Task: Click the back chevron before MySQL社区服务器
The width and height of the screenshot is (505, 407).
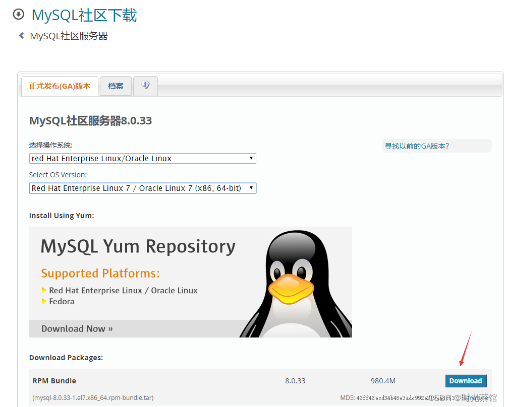Action: coord(22,36)
